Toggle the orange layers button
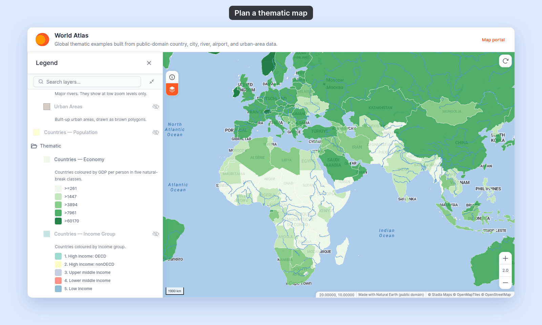542x325 pixels. point(172,89)
